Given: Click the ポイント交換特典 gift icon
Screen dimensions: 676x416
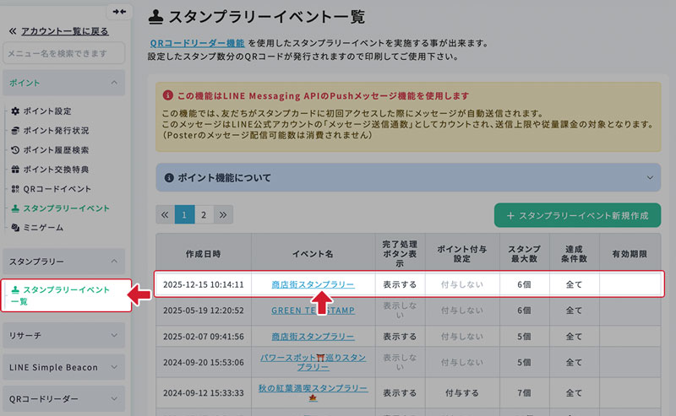Looking at the screenshot, I should pos(15,170).
